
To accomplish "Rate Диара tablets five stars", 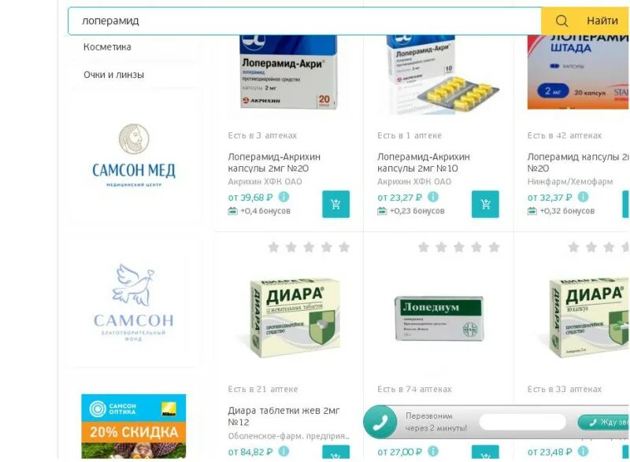I will (344, 247).
